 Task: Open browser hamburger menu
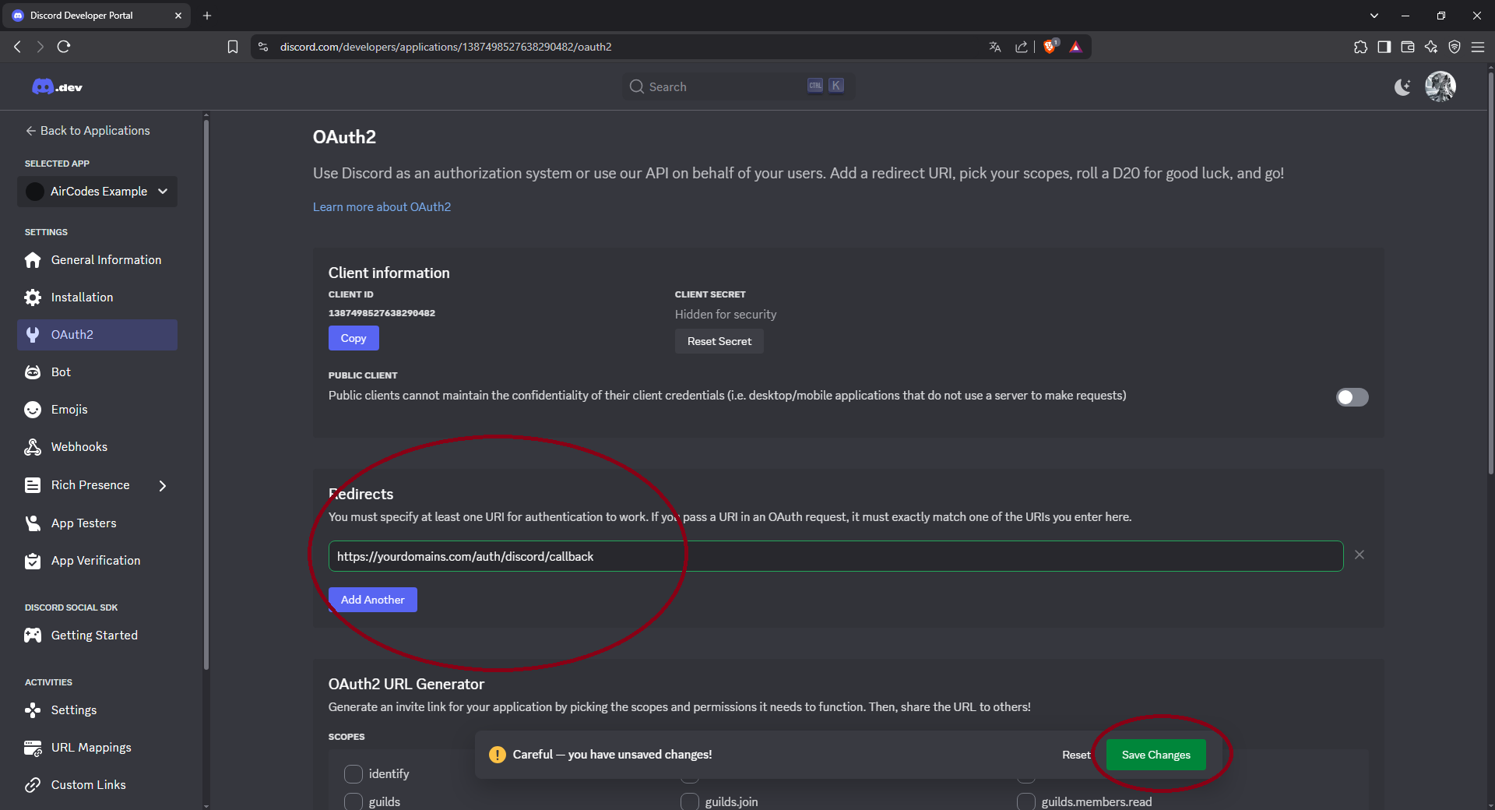[x=1478, y=47]
